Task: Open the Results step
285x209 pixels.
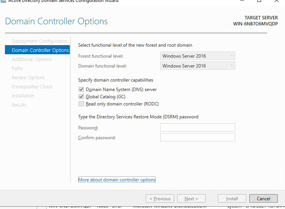Action: [x=19, y=105]
